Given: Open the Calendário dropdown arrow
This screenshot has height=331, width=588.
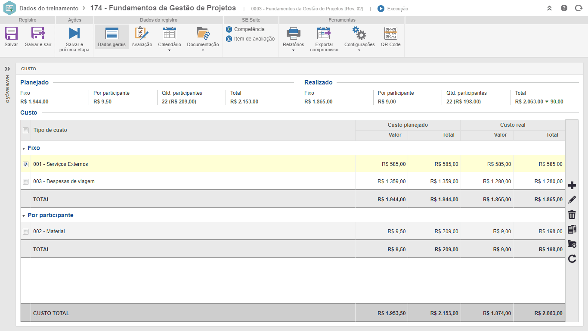Looking at the screenshot, I should click(169, 50).
